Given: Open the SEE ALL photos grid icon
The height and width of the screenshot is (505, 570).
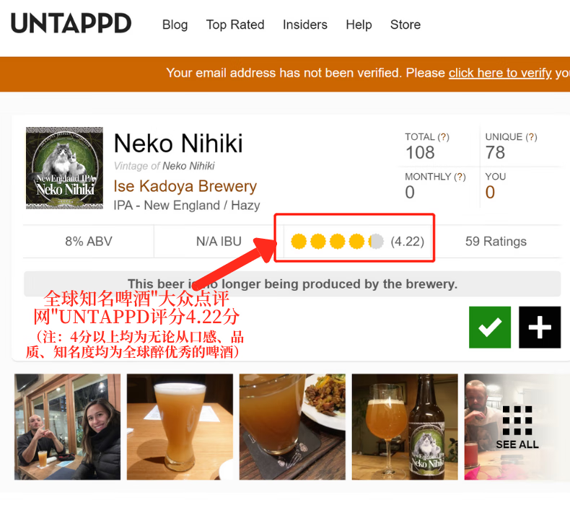Looking at the screenshot, I should pos(517,427).
